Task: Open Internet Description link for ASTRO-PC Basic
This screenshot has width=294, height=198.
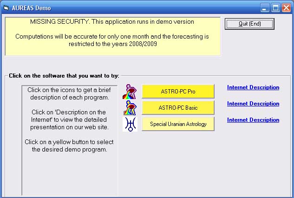Action: pyautogui.click(x=253, y=104)
